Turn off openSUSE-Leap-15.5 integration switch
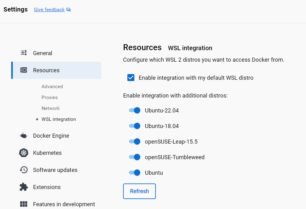 click(x=135, y=141)
